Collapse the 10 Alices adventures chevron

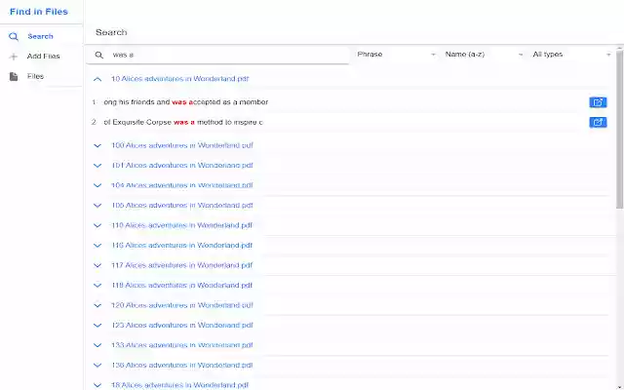click(x=97, y=79)
